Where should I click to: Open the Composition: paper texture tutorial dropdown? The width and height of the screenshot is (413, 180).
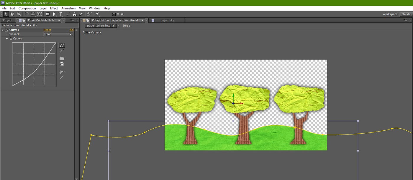143,20
